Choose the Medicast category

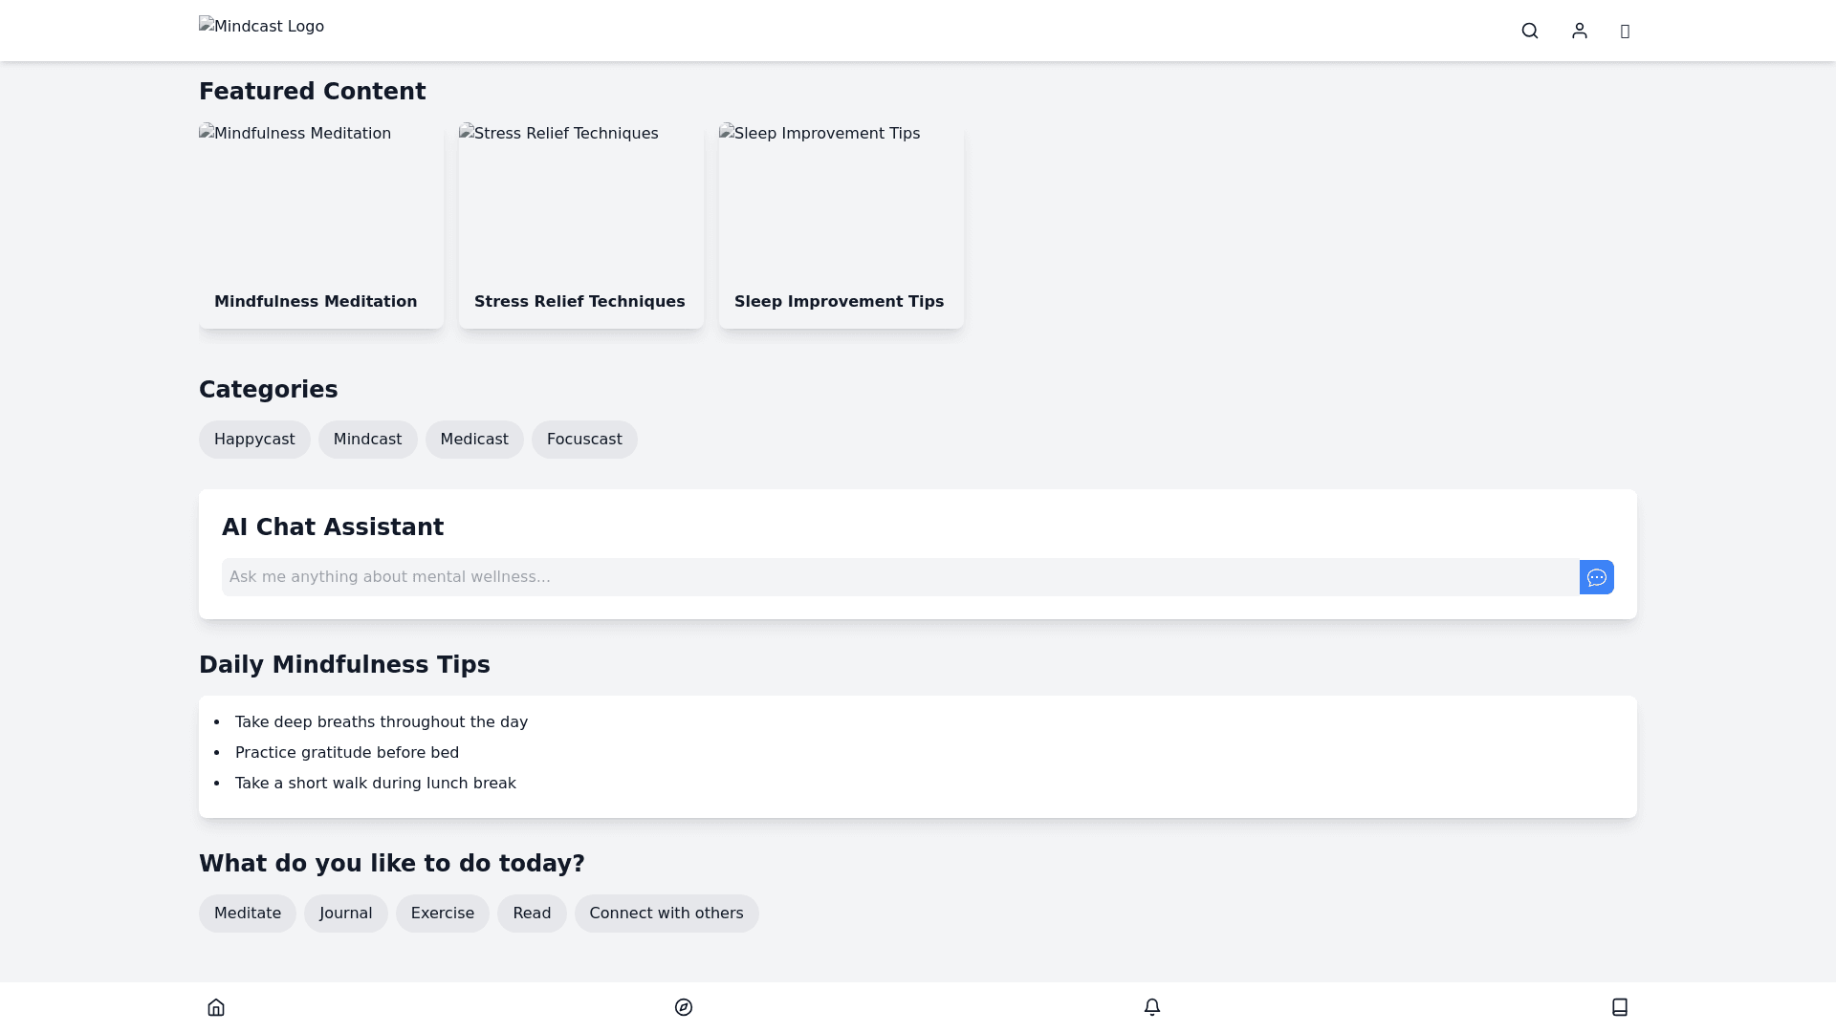pos(474,440)
